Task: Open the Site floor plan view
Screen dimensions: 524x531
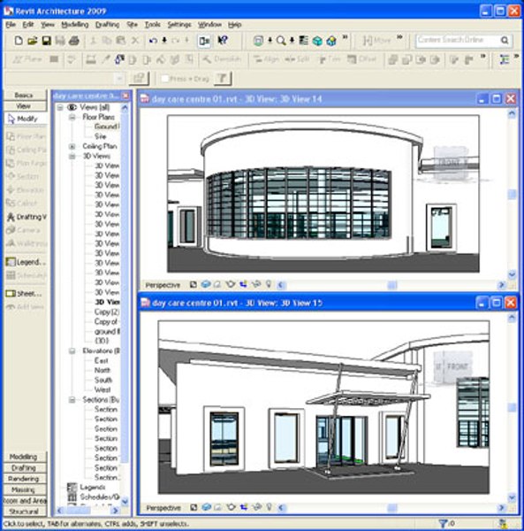Action: point(101,136)
